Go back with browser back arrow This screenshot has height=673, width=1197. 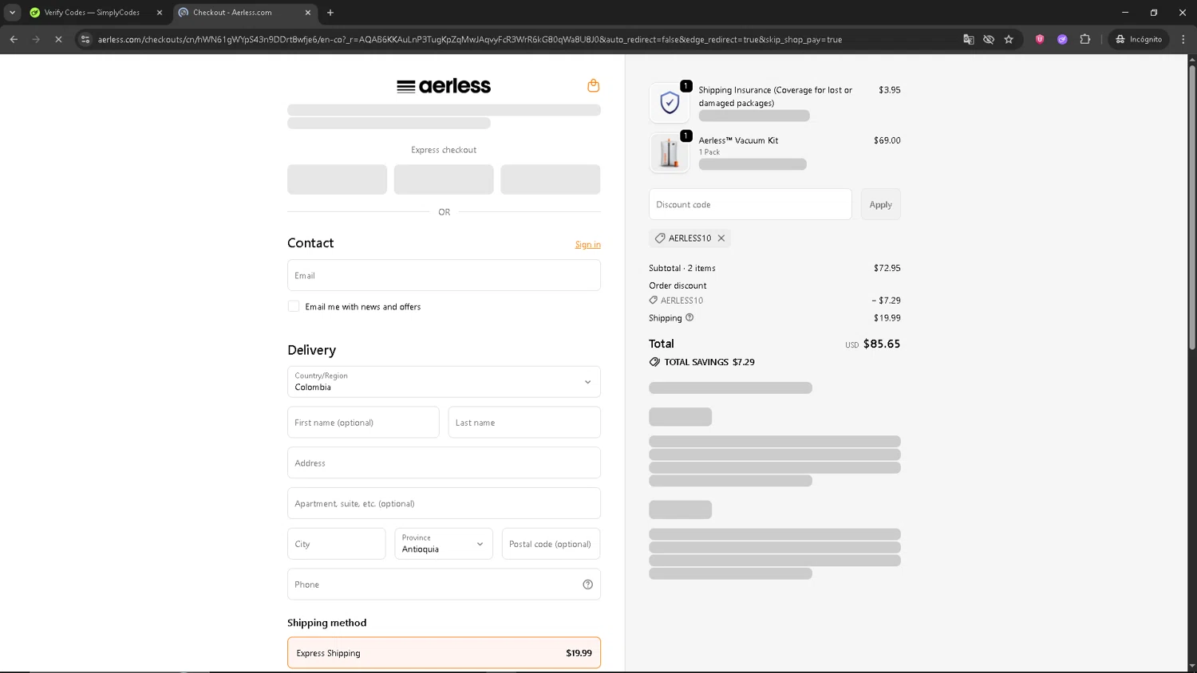coord(14,39)
